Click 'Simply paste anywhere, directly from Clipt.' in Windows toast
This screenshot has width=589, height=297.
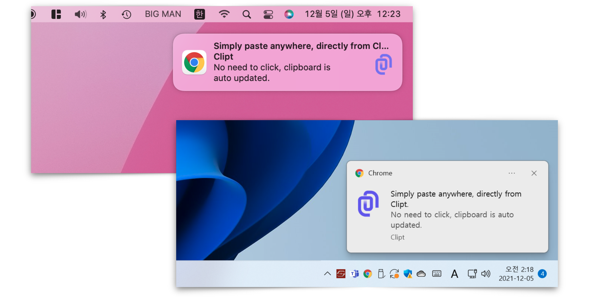coord(456,199)
